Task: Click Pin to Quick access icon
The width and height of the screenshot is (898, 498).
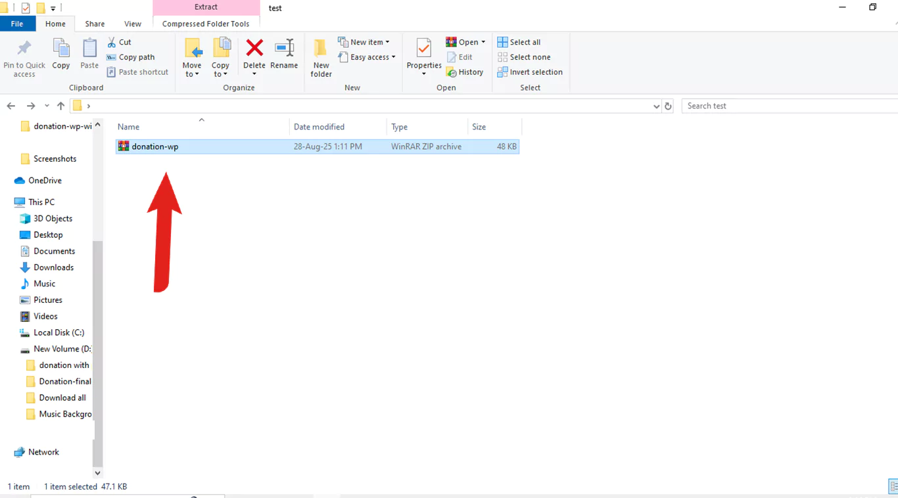Action: pos(24,49)
